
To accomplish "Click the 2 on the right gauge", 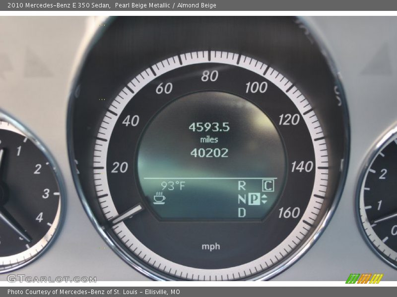I will [383, 174].
